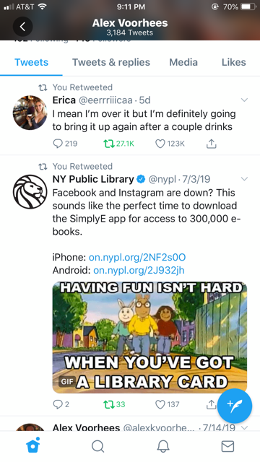Open the Arthur library card GIF
The image size is (260, 462).
coord(149,337)
